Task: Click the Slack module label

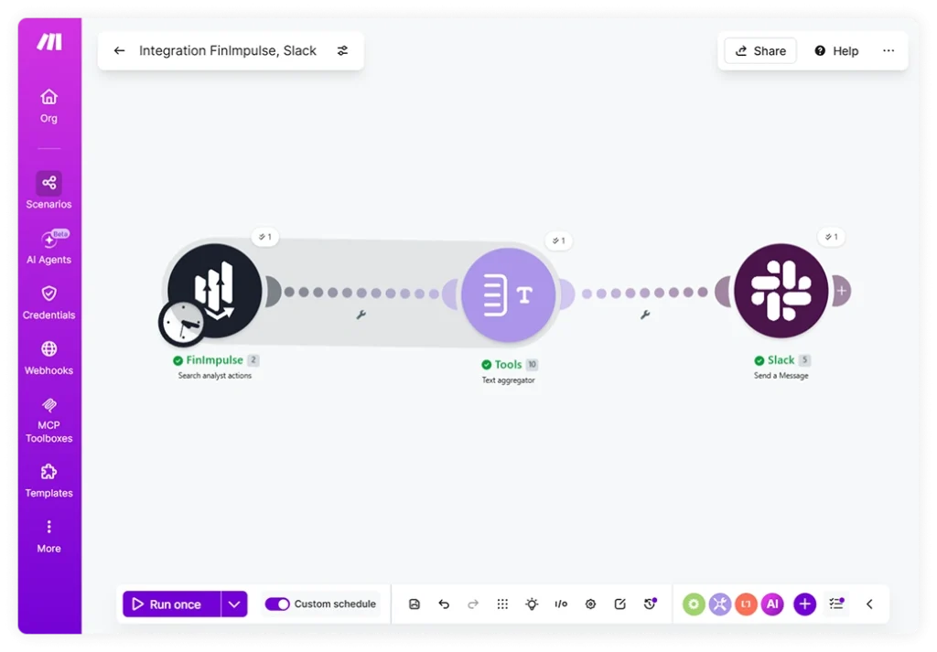Action: (781, 360)
